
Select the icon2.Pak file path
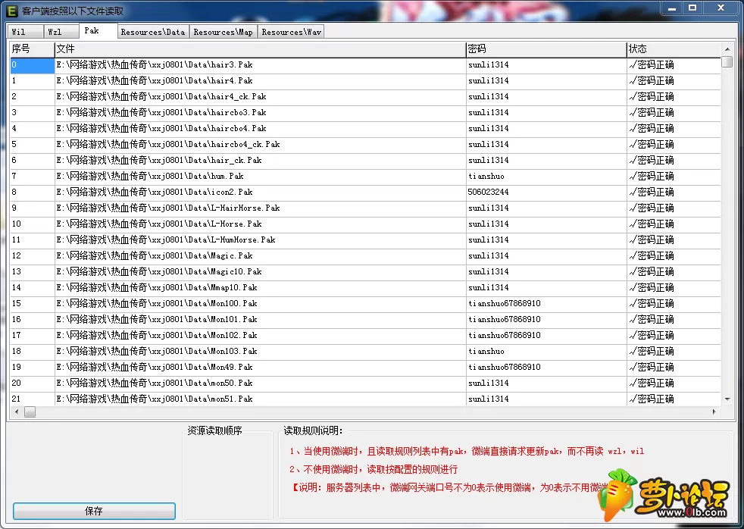(x=155, y=193)
